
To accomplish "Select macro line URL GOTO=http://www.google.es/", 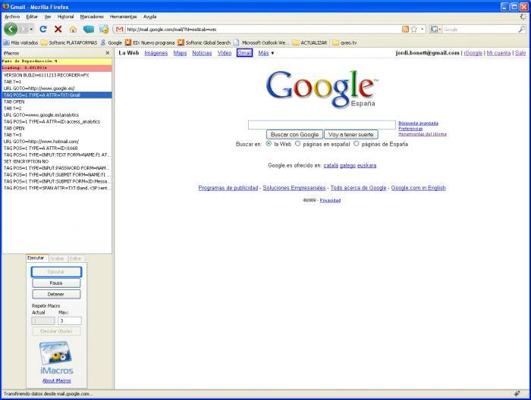I will [57, 88].
